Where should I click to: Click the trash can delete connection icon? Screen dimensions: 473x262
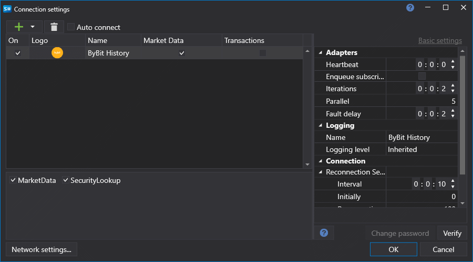click(x=54, y=27)
